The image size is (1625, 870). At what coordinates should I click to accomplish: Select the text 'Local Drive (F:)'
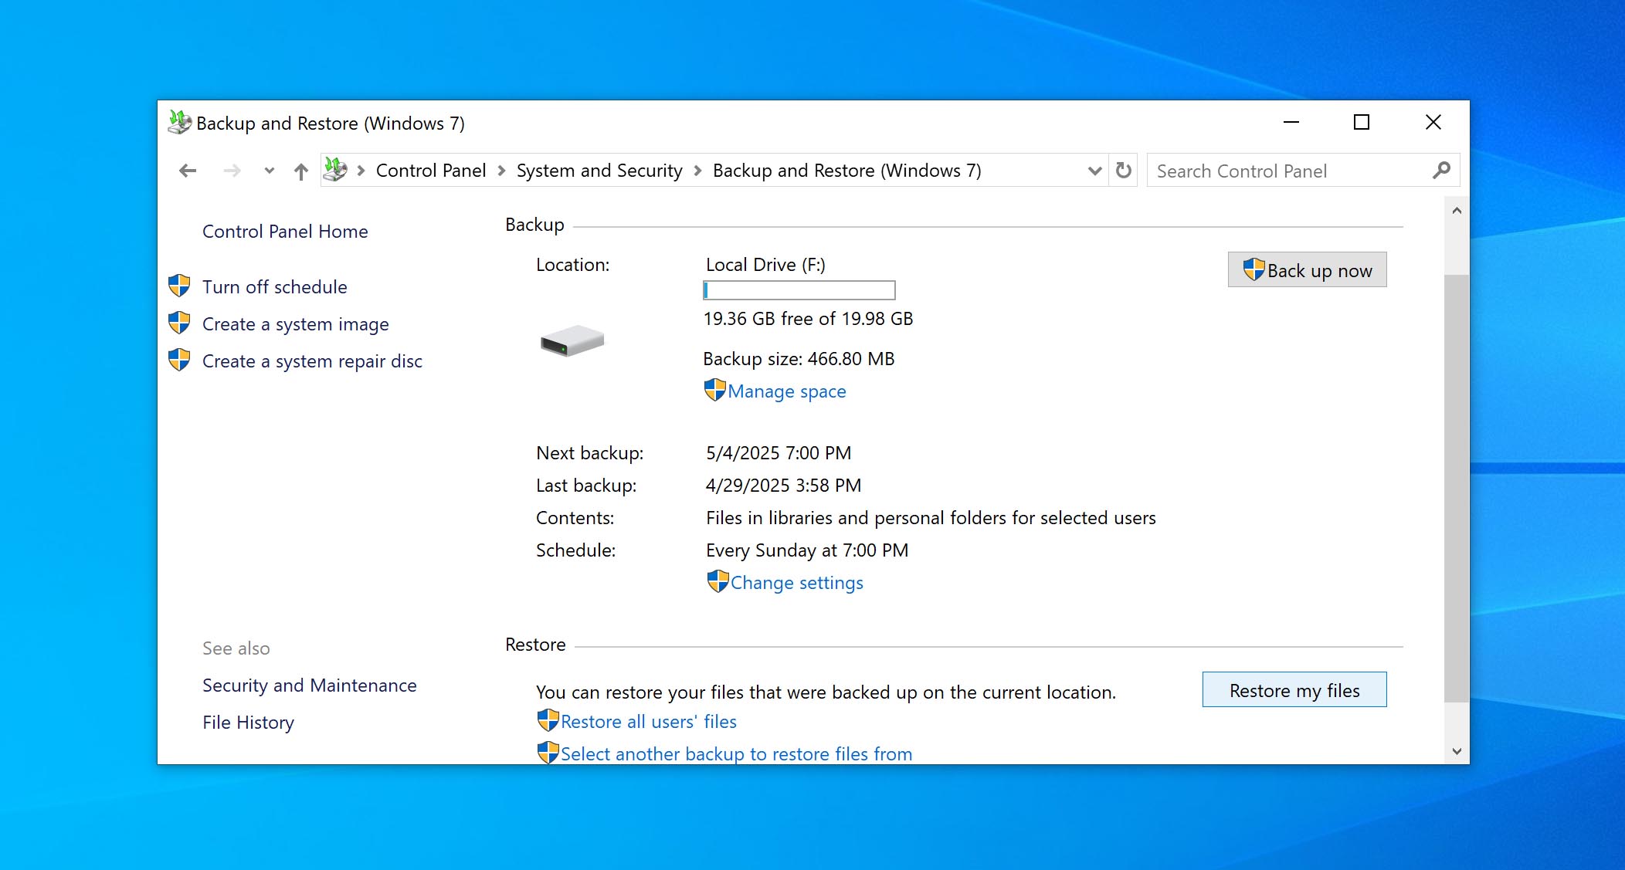click(x=765, y=265)
